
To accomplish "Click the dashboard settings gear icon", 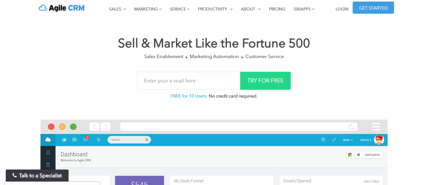I will (358, 155).
